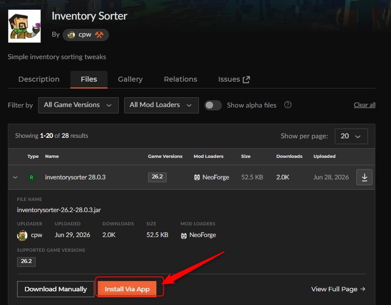Click the crossed hammers author badge icon

[99, 35]
